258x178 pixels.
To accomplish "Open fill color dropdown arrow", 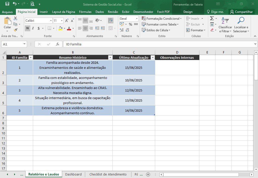I will pyautogui.click(x=64, y=28).
